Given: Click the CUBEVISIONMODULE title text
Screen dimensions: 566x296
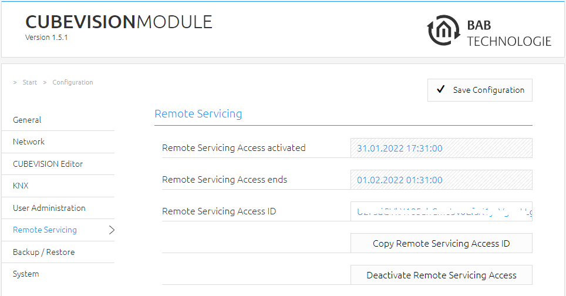Looking at the screenshot, I should pyautogui.click(x=119, y=22).
